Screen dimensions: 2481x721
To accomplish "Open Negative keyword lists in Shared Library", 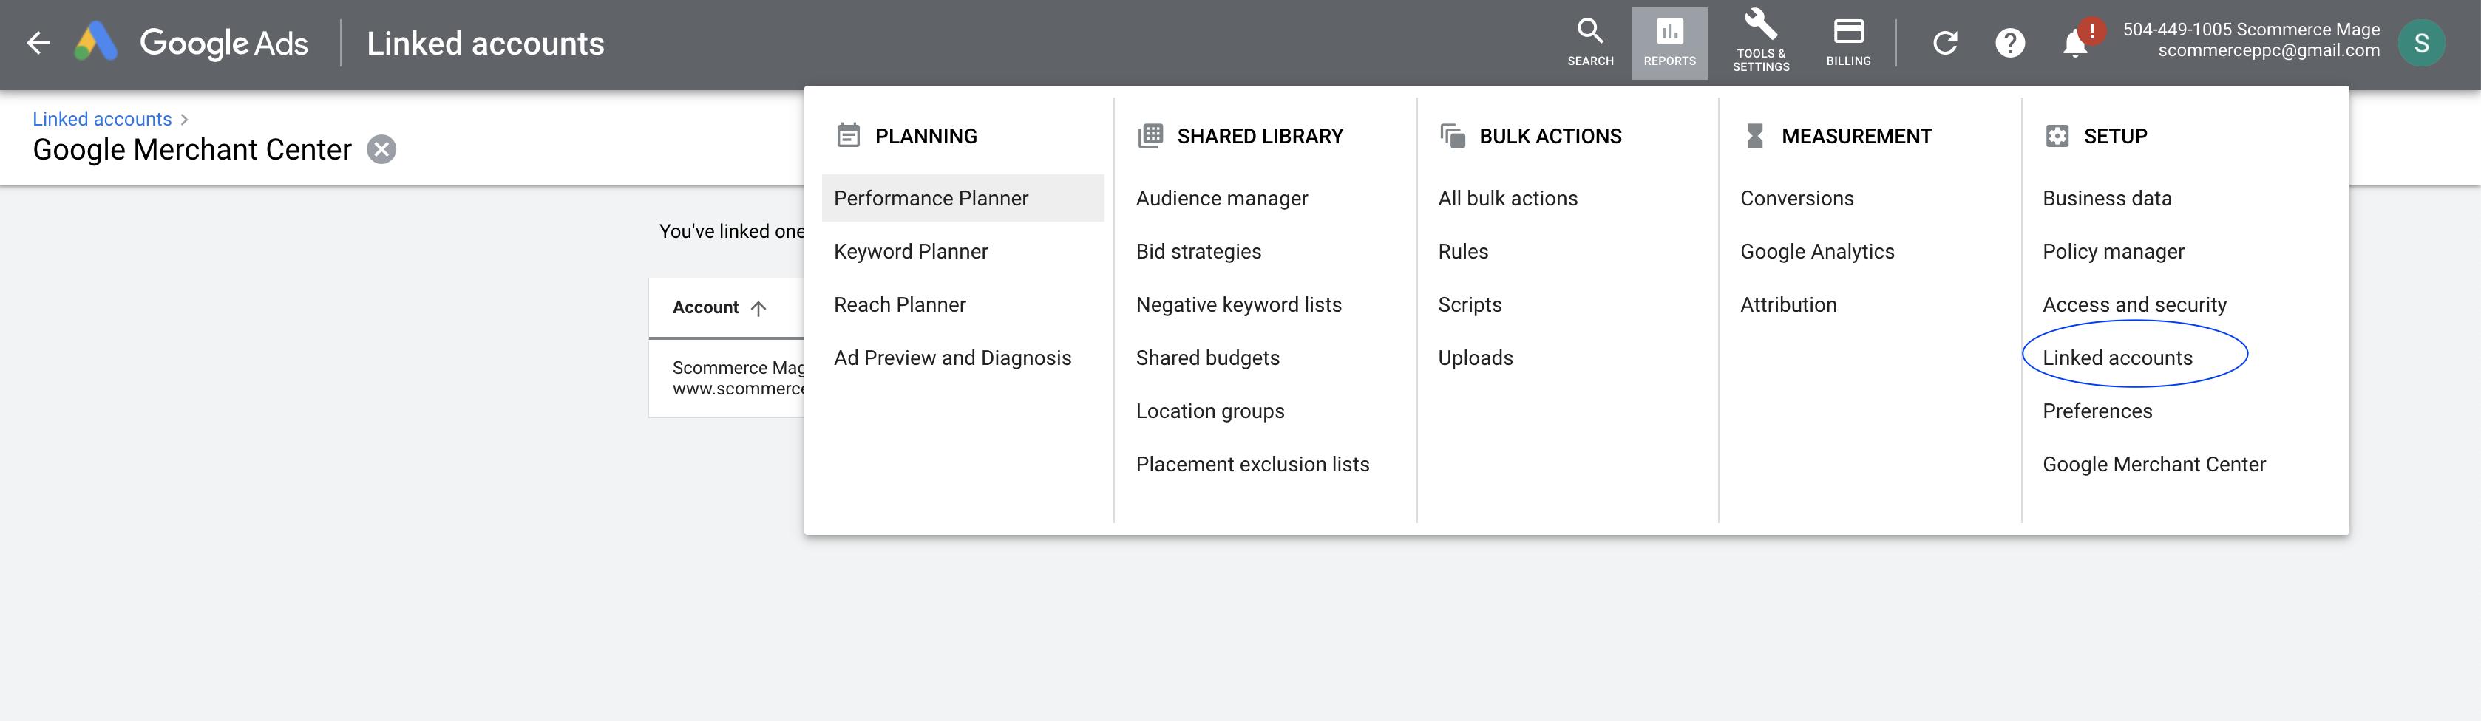I will click(1238, 304).
